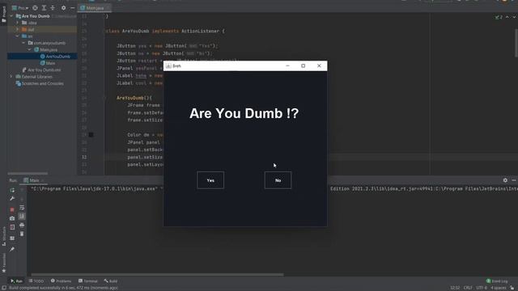Maximize the Bruh dialog window
Screen dimensions: 518x291
tap(303, 66)
